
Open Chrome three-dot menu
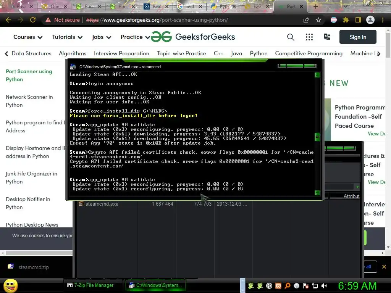click(383, 20)
